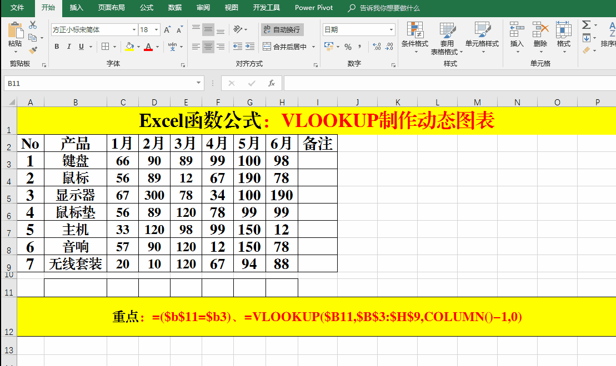The width and height of the screenshot is (616, 366).
Task: Select the Format Painter brush icon
Action: click(x=33, y=50)
